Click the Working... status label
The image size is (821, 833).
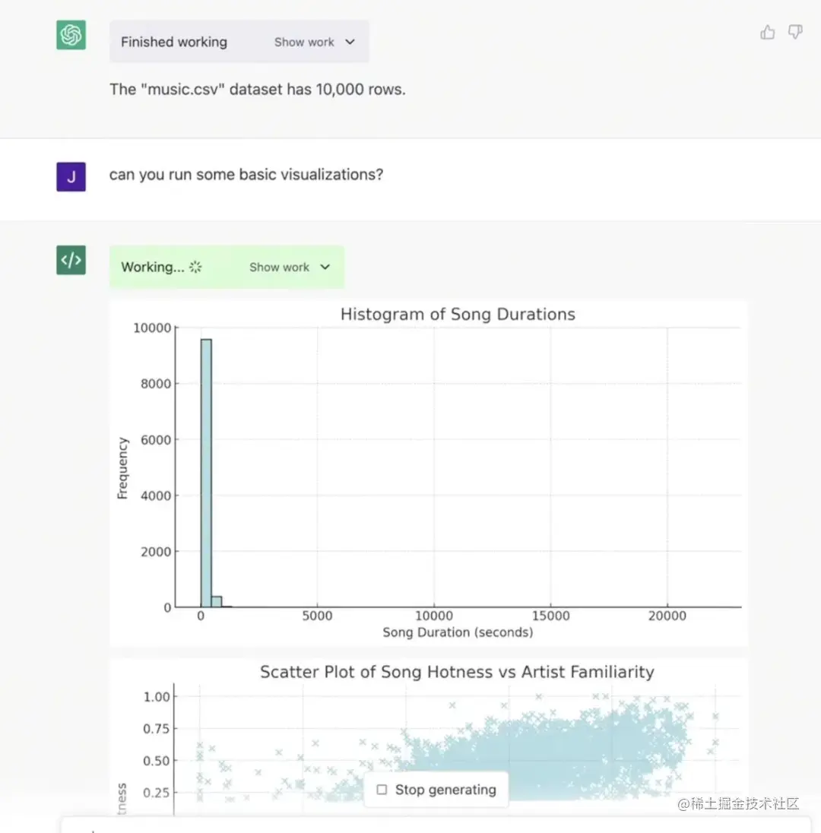click(x=152, y=267)
